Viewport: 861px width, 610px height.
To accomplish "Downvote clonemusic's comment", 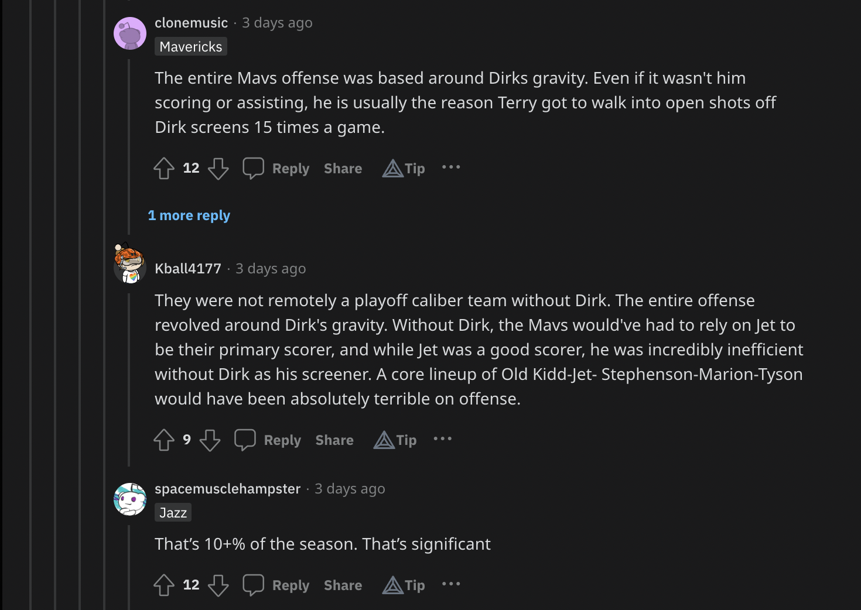I will pos(218,169).
